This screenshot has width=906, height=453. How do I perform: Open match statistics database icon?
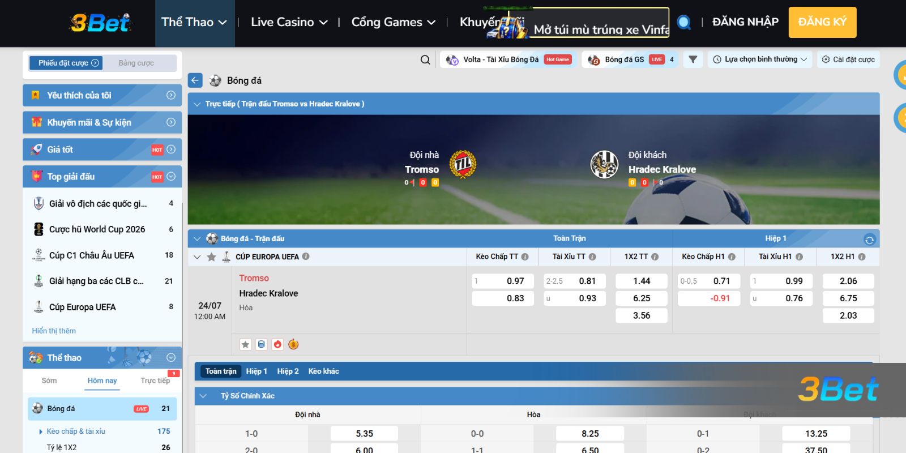coord(261,344)
